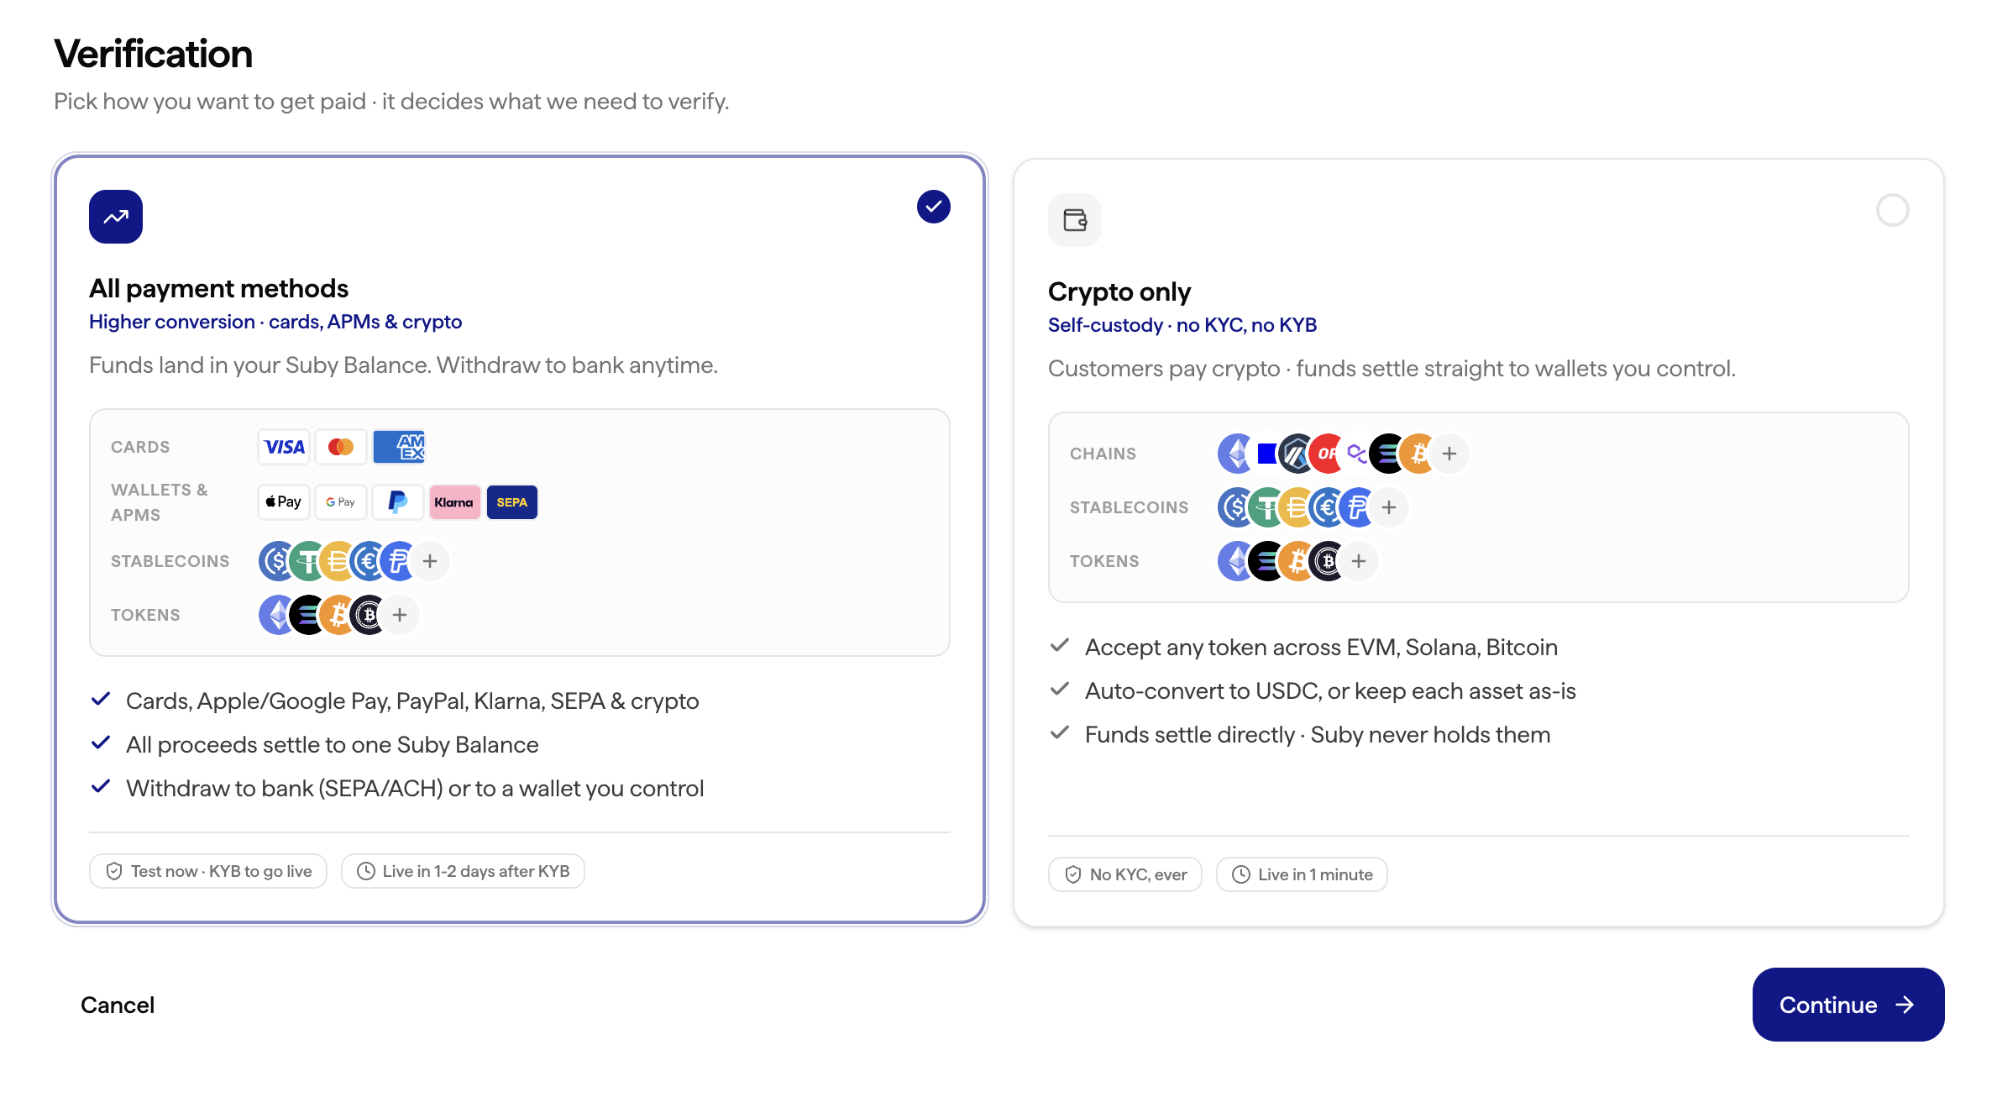Expand more tokens in All payment methods
1997x1097 pixels.
400,615
